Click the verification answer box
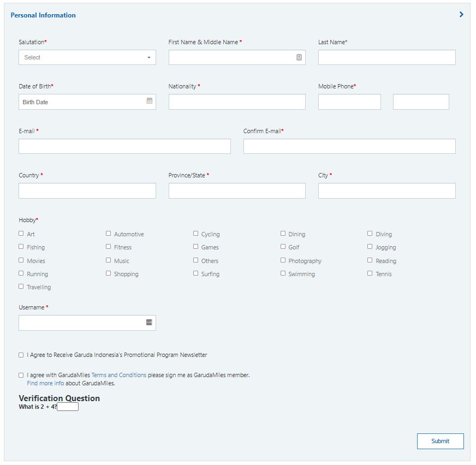Screen dimensions: 476x465 click(68, 407)
